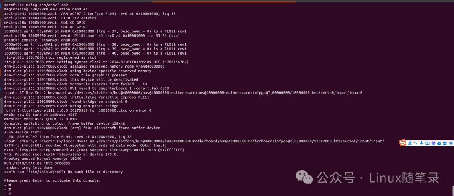Click the 'random: crng init done' line
The image size is (454, 196).
click(x=29, y=167)
